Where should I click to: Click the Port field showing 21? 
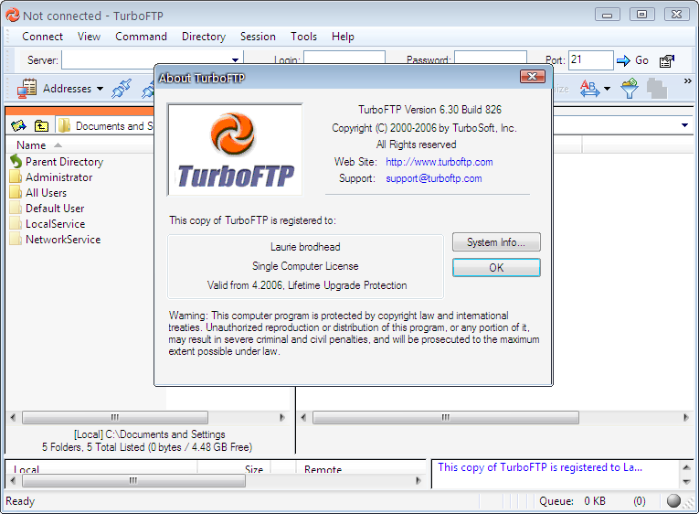tap(590, 59)
